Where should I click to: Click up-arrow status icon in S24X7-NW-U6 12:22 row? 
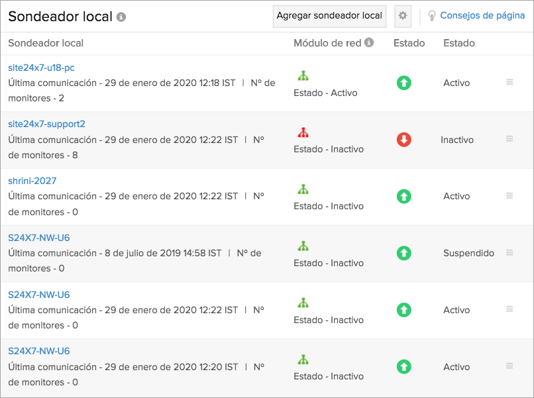404,310
